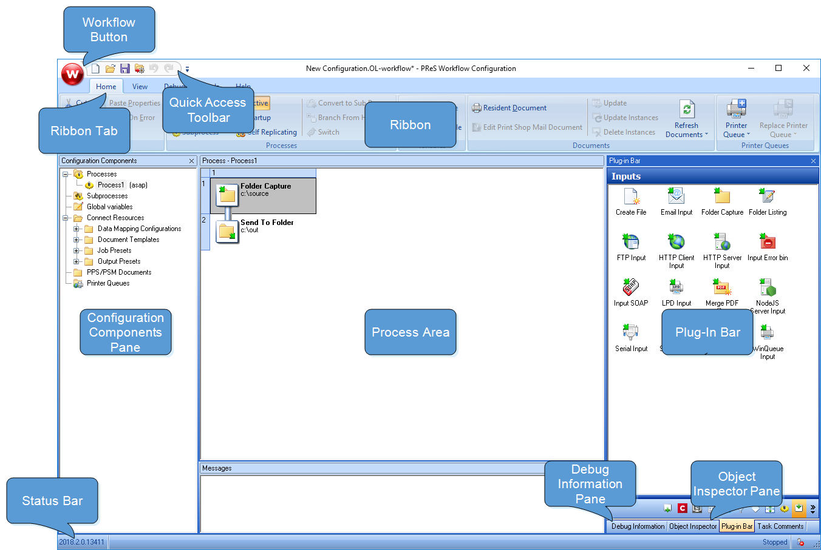Select the Serial Input plug-in icon
Viewport: 821px width, 550px height.
(x=631, y=338)
